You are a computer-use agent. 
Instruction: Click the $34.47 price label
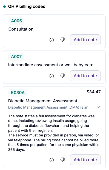[x=94, y=92]
